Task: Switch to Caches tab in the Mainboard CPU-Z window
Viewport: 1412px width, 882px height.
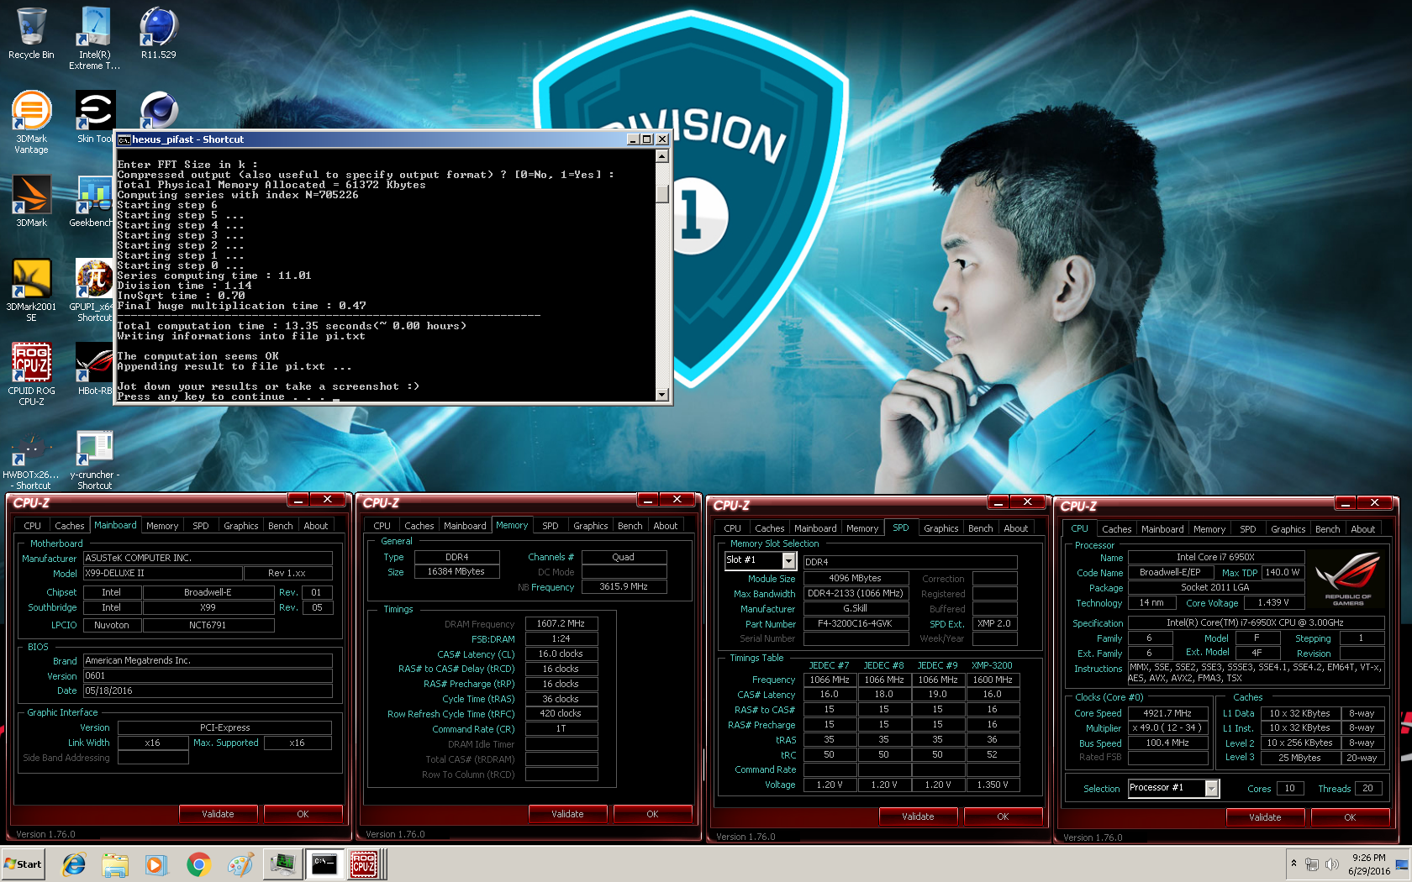Action: (69, 526)
